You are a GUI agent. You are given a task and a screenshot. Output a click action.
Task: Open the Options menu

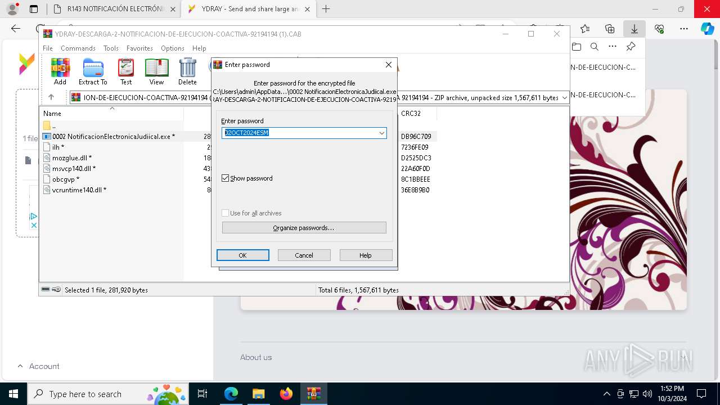point(173,48)
